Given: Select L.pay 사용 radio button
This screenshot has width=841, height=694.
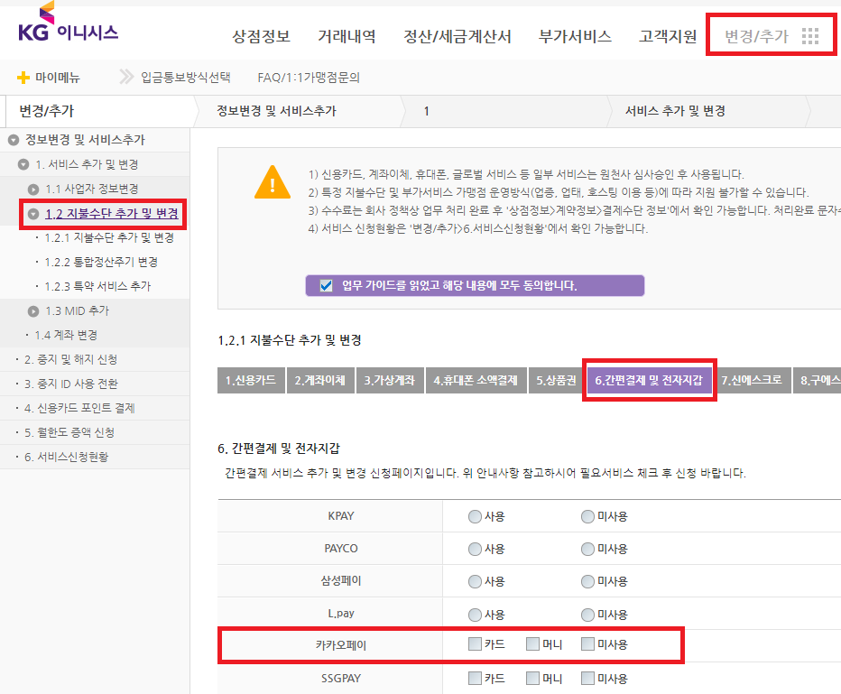Looking at the screenshot, I should click(x=475, y=615).
